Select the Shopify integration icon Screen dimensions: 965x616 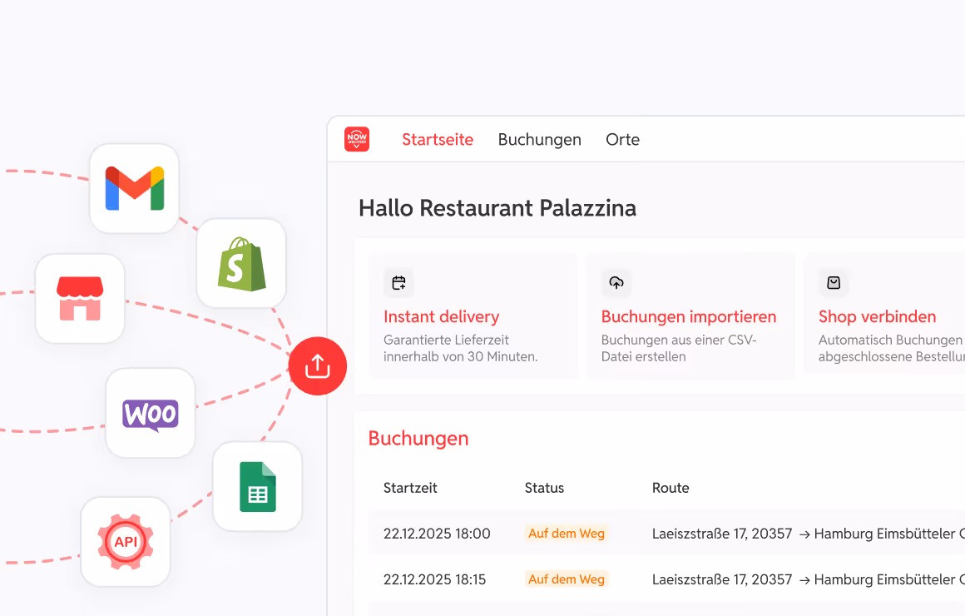click(241, 263)
